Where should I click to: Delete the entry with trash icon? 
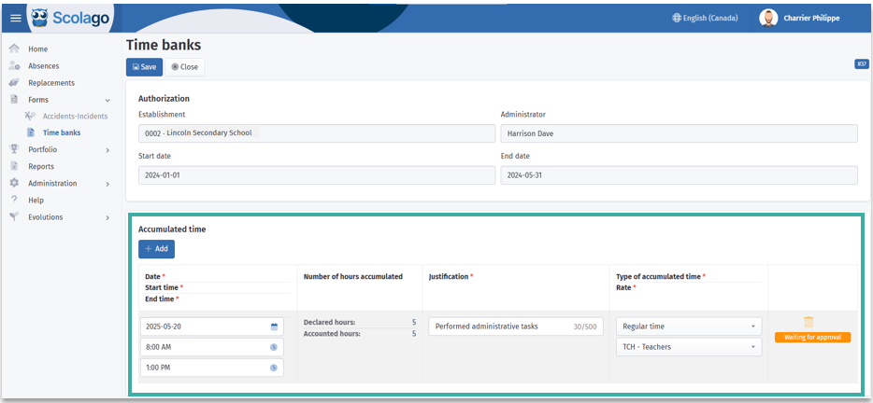809,321
